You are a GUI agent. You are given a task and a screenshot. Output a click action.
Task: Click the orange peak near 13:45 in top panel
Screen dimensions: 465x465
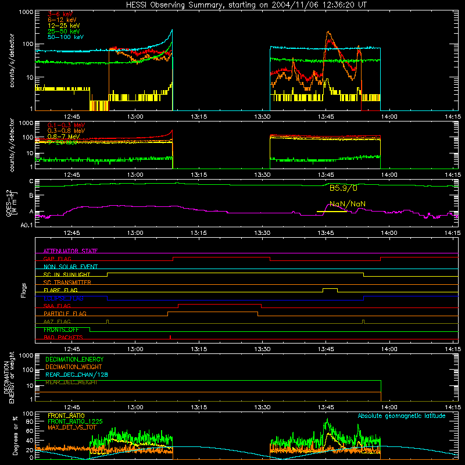coord(328,33)
